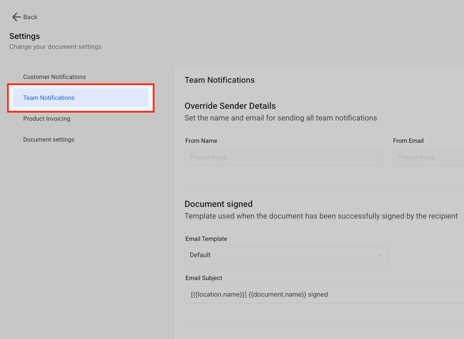
Task: Open Customer Notifications settings
Action: (x=55, y=77)
